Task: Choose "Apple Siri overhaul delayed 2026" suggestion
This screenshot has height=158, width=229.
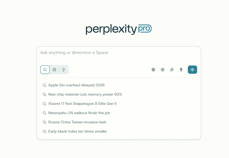Action: (x=76, y=85)
